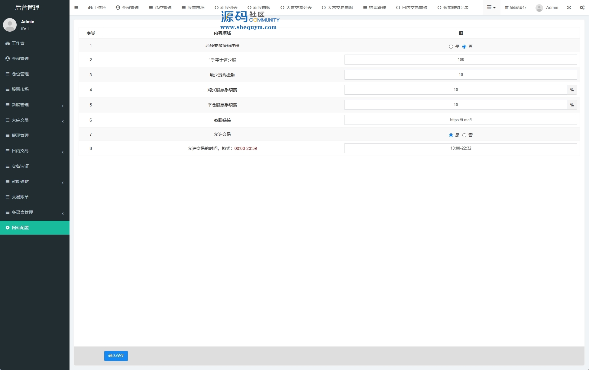Click the 确认保存 button
589x370 pixels.
point(116,356)
